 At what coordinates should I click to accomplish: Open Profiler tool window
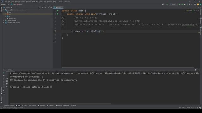[66, 106]
